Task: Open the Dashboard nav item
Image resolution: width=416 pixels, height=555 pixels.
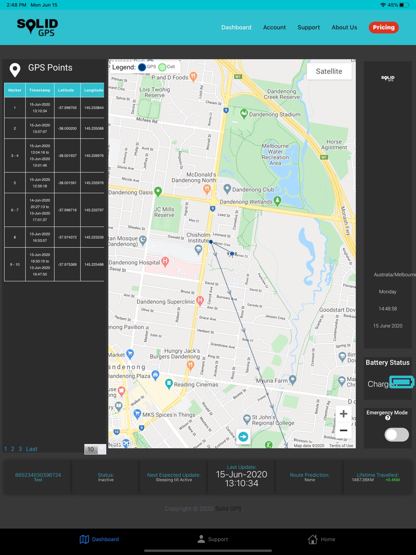Action: click(x=236, y=27)
